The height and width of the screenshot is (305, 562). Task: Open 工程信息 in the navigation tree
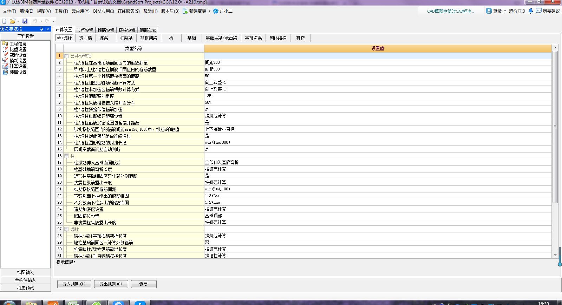click(18, 44)
